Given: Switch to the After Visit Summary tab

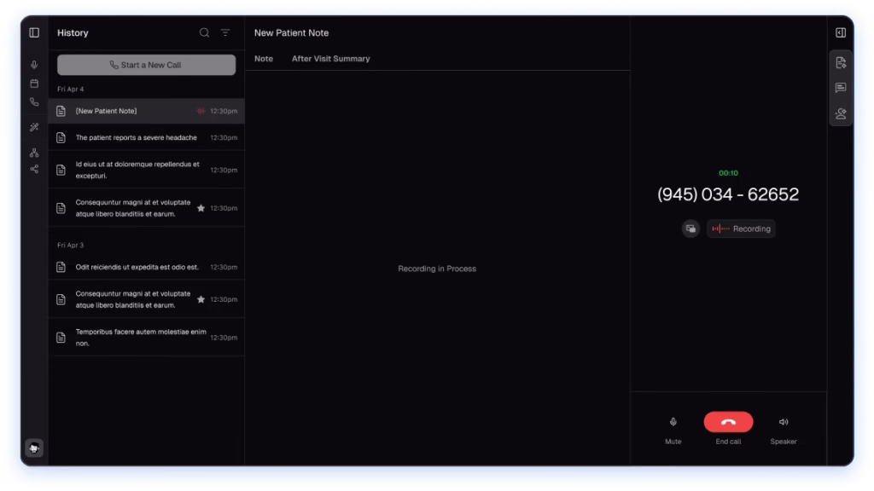Looking at the screenshot, I should [x=330, y=59].
